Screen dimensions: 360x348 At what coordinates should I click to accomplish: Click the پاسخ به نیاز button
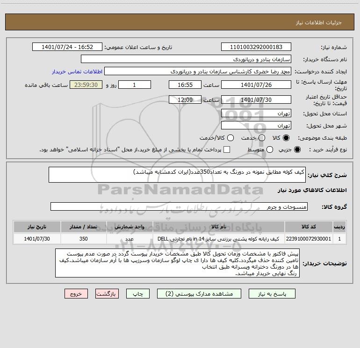pos(272,294)
